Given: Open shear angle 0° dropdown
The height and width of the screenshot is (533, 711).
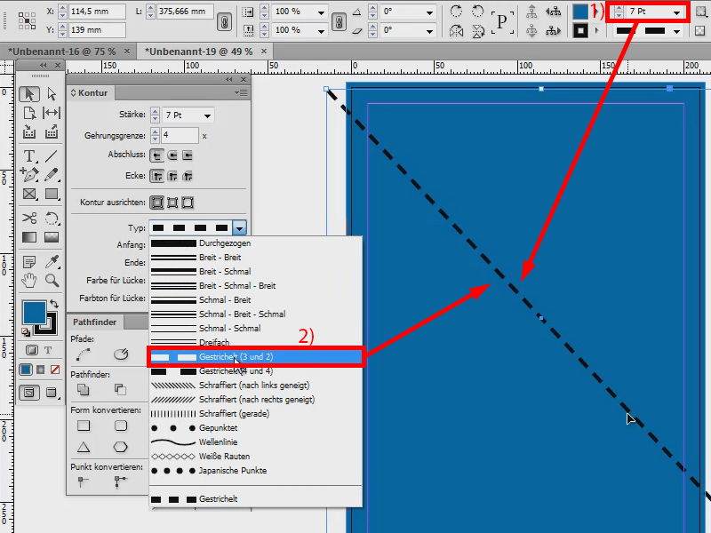Looking at the screenshot, I should (x=429, y=31).
